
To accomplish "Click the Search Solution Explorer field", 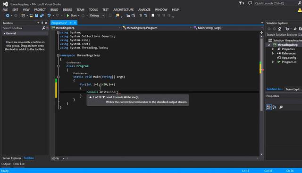I will tap(284, 35).
